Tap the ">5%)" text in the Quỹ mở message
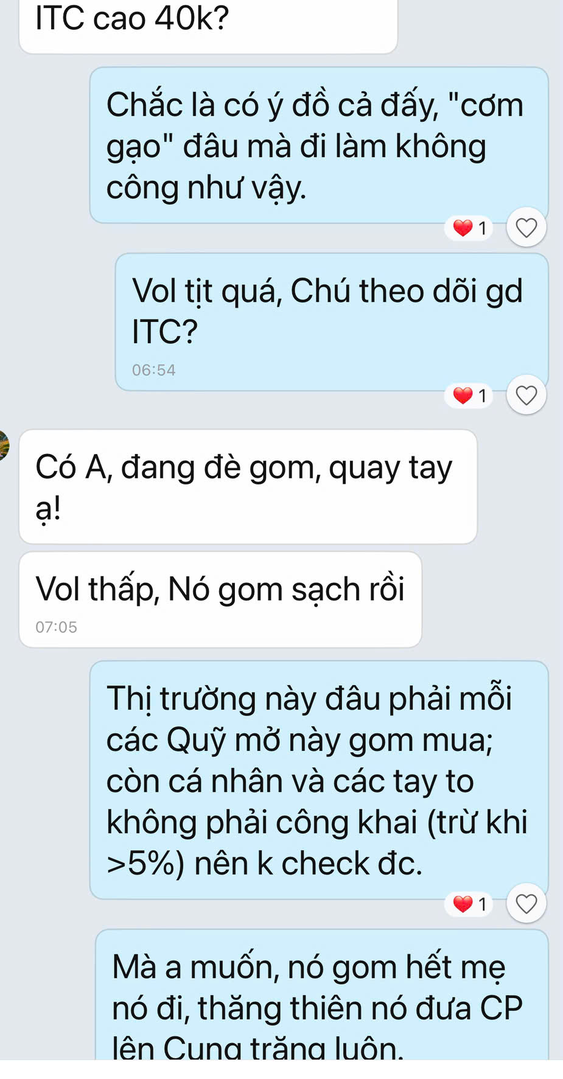The image size is (563, 1079). tap(145, 864)
